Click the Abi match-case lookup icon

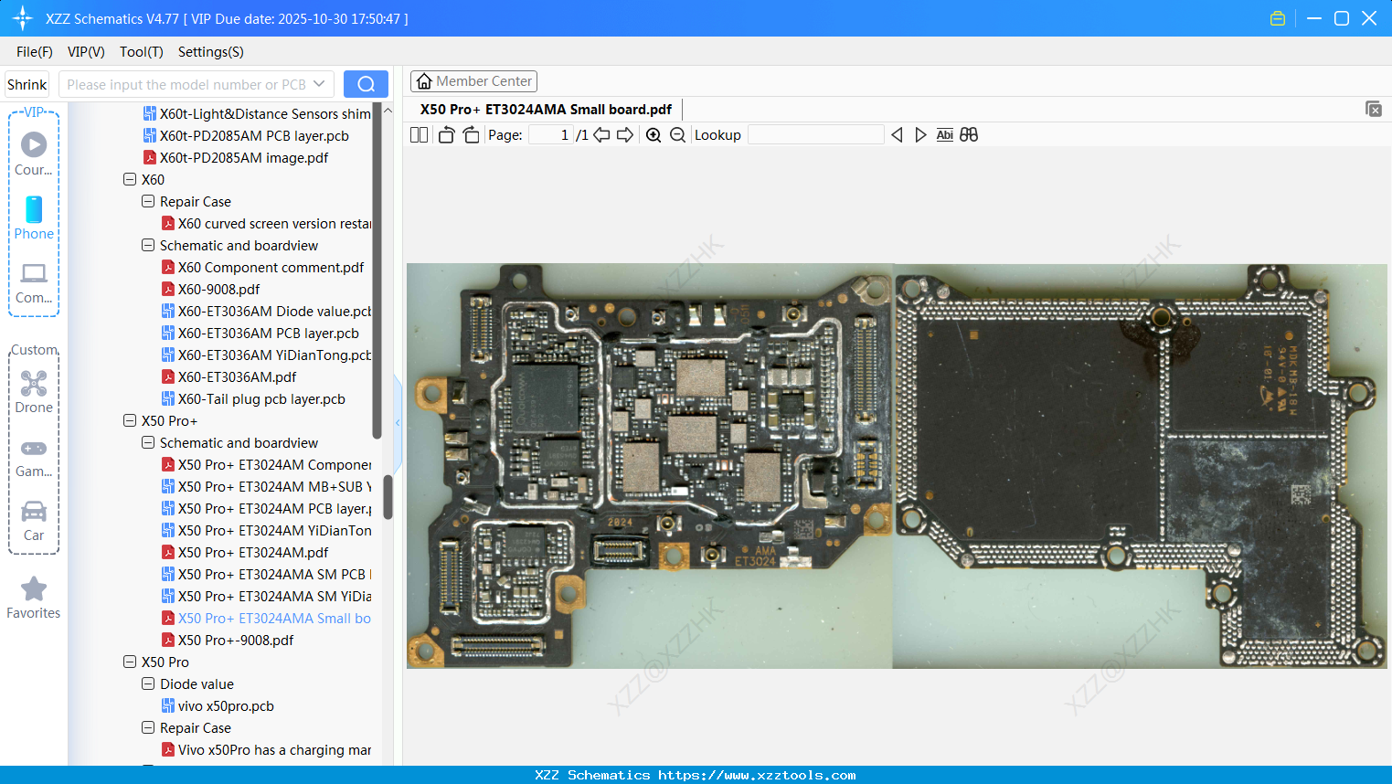tap(944, 134)
